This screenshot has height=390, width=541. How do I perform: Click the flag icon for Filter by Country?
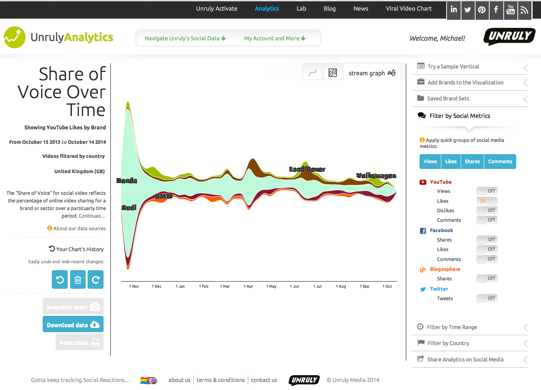[421, 342]
